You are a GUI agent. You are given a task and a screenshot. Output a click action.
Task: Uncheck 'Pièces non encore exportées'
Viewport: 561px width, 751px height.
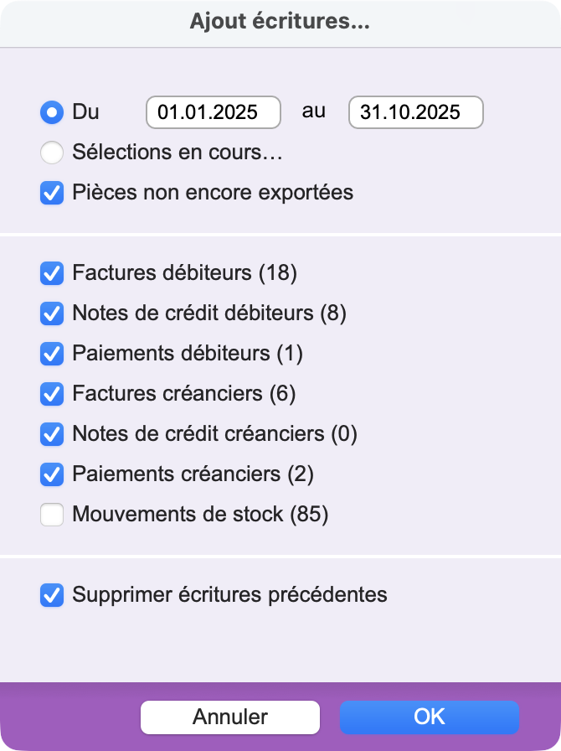(x=52, y=193)
